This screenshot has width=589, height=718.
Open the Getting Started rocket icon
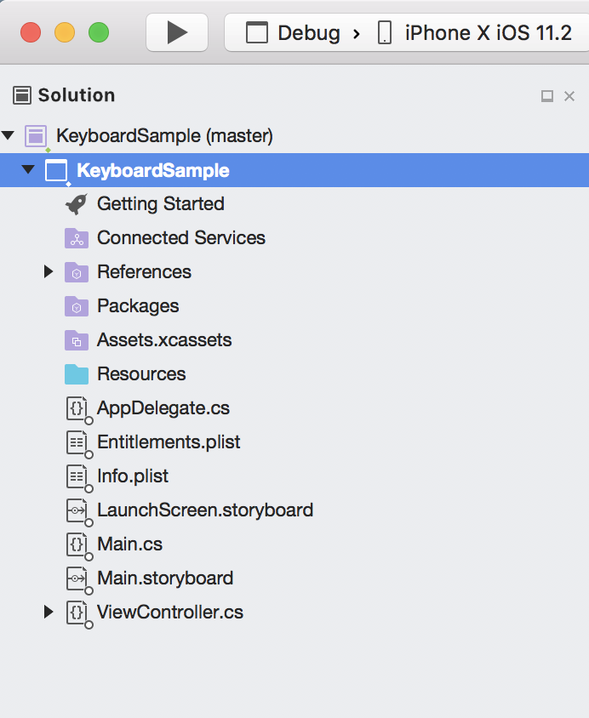pyautogui.click(x=75, y=204)
